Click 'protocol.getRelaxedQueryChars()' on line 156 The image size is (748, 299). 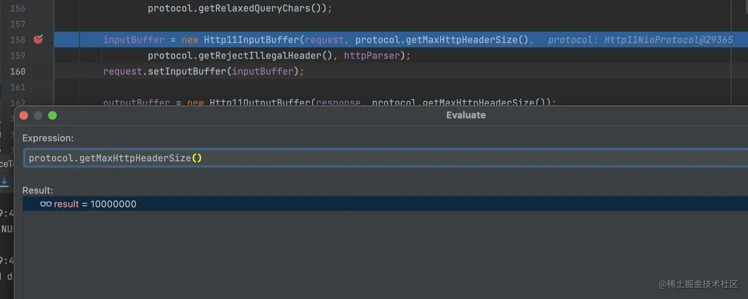click(x=237, y=8)
